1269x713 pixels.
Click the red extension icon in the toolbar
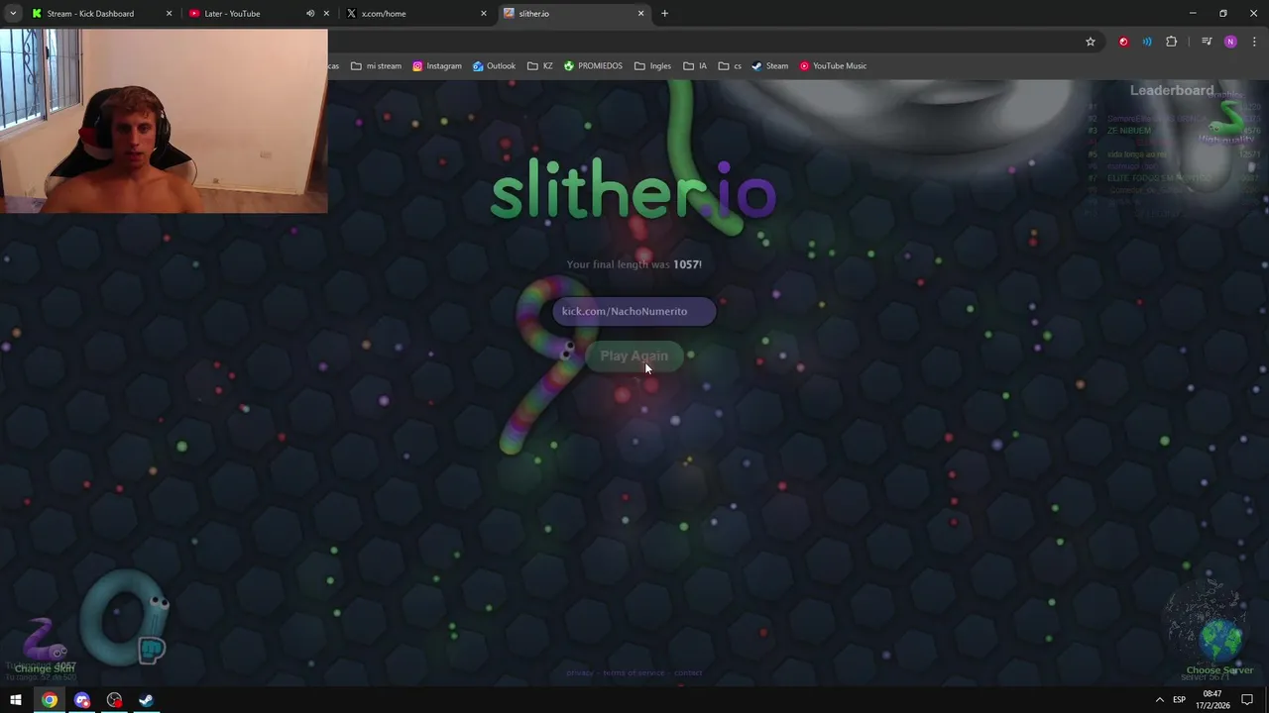coord(1123,42)
